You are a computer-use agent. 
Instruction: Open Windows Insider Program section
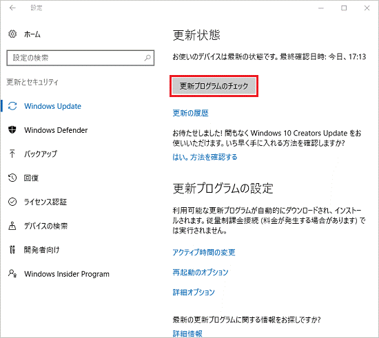tap(67, 274)
